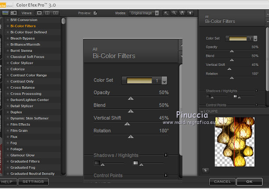The height and width of the screenshot is (189, 269).
Task: Select the Bi-Color Filters filter
Action: [23, 26]
